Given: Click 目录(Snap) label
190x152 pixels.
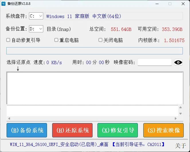Looking at the screenshot, I should (x=59, y=29).
